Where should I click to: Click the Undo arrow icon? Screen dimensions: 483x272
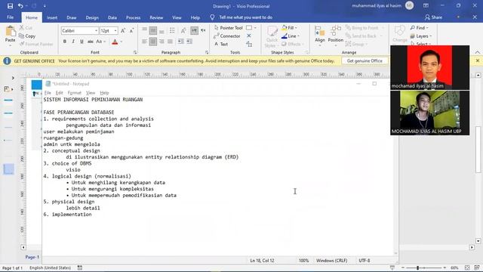pyautogui.click(x=20, y=6)
